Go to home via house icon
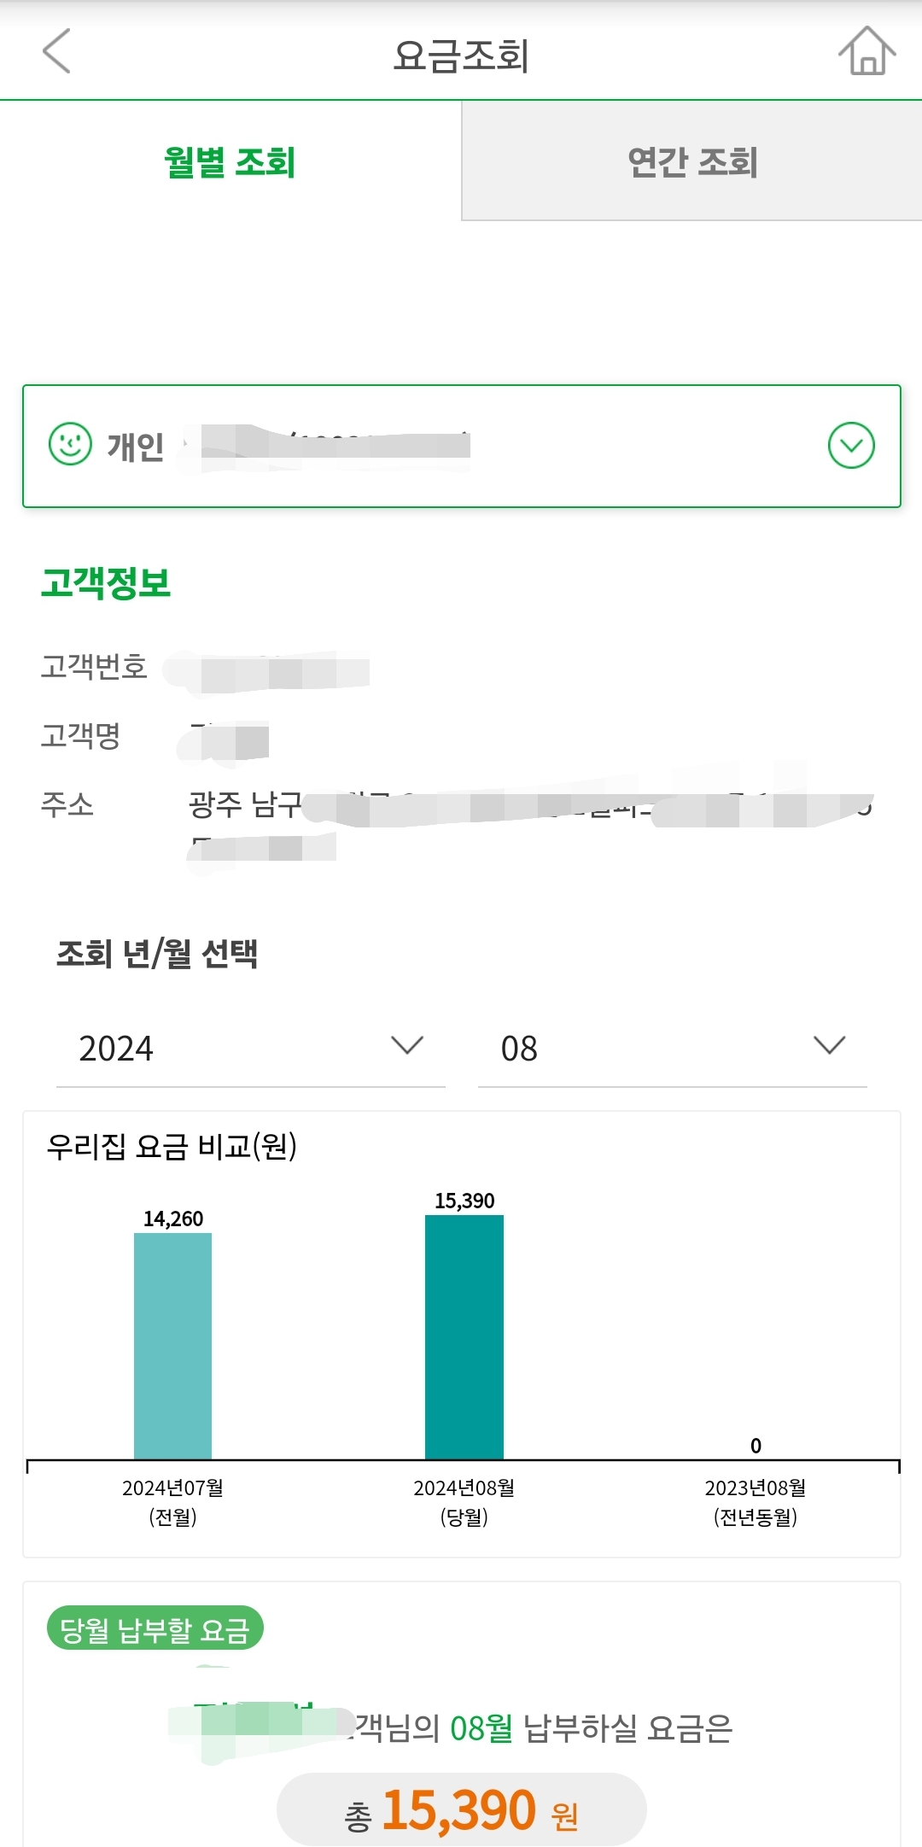 coord(867,51)
